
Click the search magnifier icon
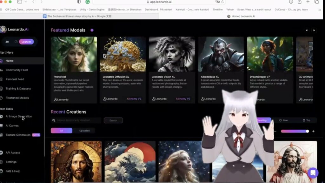(x=54, y=120)
